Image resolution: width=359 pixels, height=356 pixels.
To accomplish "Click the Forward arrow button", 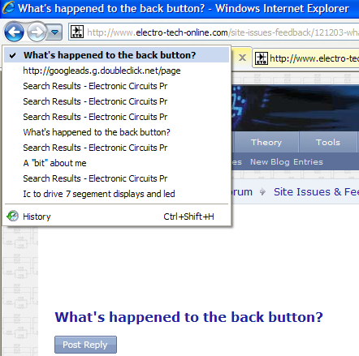I will tap(37, 32).
